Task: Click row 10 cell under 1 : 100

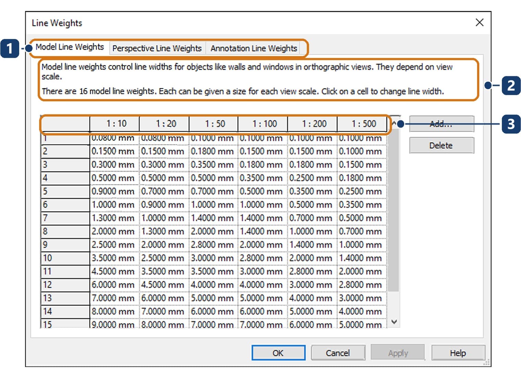Action: [x=263, y=258]
